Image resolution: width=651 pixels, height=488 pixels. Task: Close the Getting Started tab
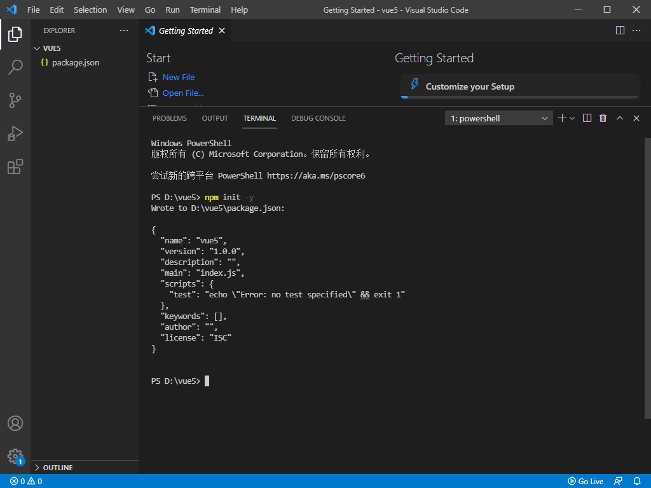coord(222,30)
